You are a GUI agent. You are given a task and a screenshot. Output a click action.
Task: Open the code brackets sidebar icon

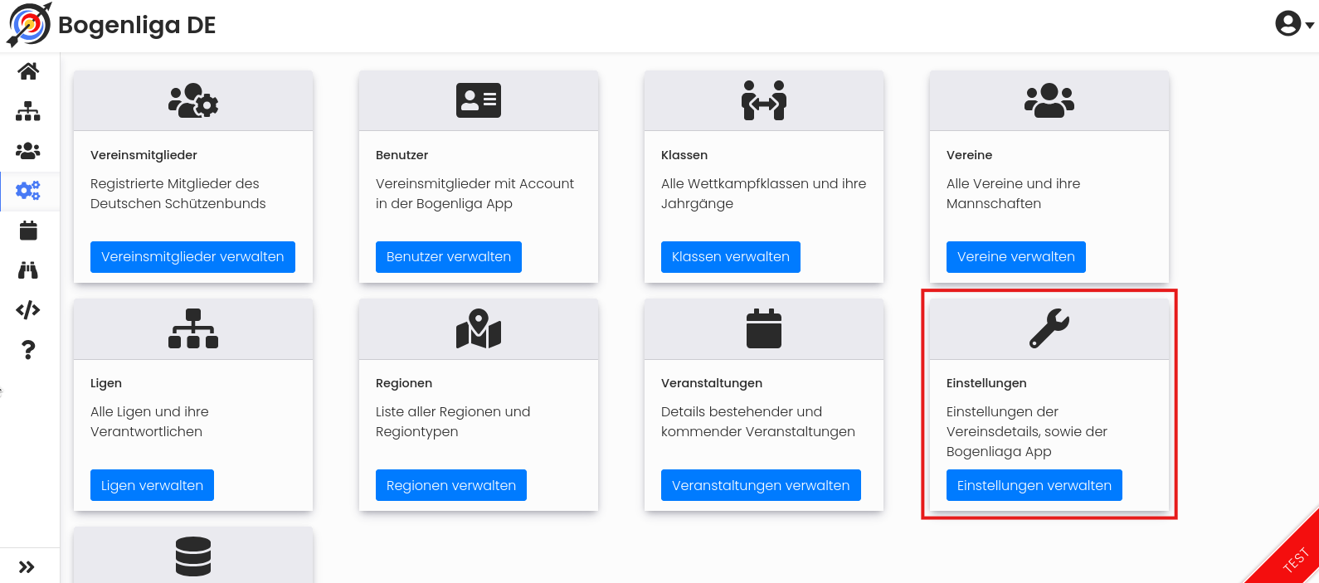(28, 310)
